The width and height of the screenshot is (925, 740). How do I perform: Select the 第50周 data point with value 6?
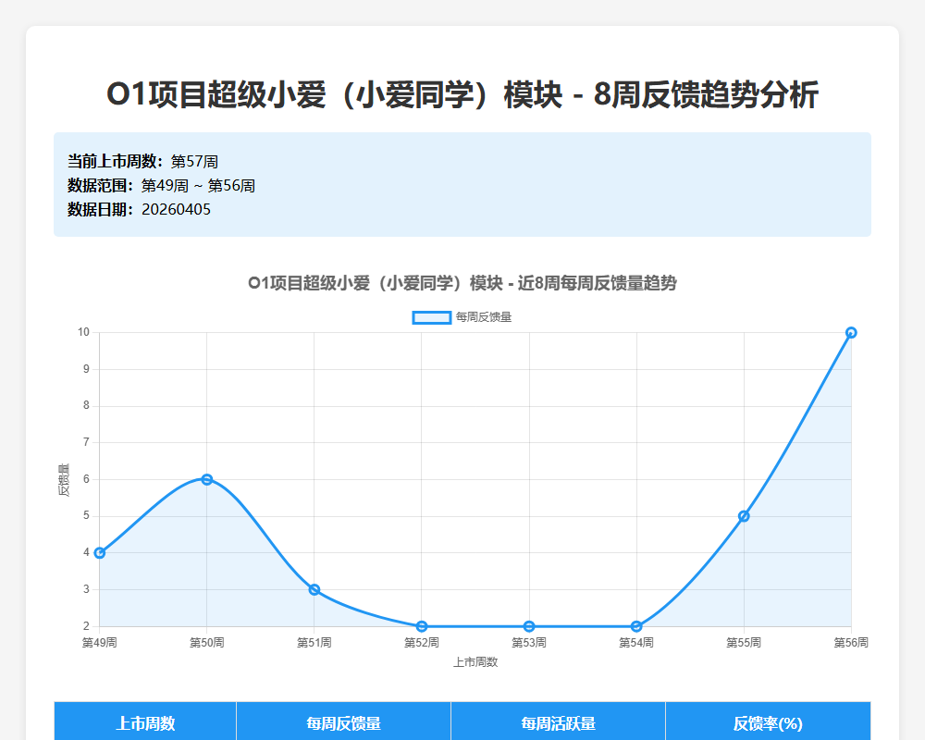click(x=207, y=479)
